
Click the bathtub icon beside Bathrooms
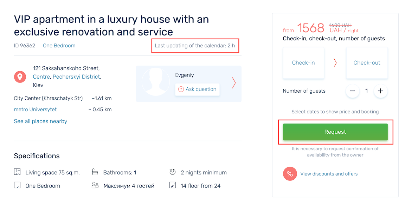(95, 172)
